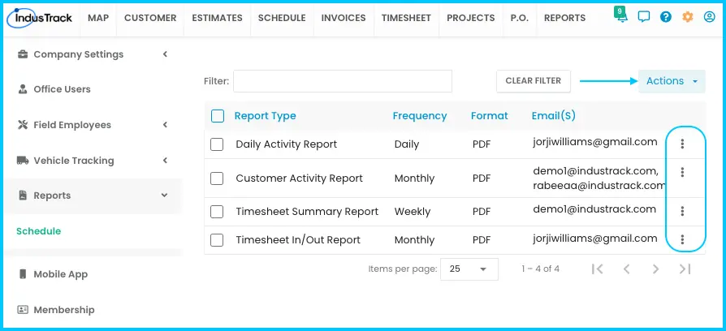Open the notifications bell with badge 9
Viewport: 726px width, 331px height.
point(621,16)
